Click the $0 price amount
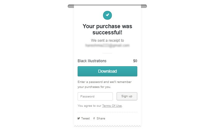214x138 pixels. 135,61
